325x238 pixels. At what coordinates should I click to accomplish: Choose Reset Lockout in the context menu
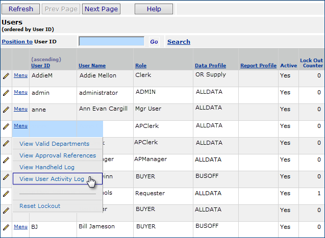coord(40,206)
